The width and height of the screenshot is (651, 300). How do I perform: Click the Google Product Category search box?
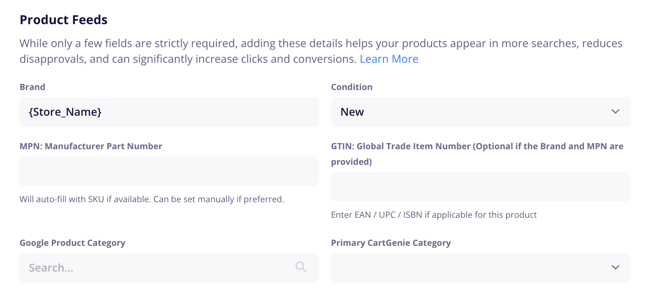pyautogui.click(x=156, y=268)
